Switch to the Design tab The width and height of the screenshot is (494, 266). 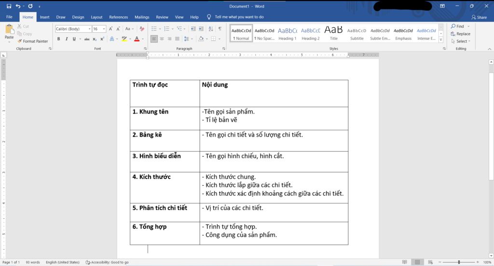tap(78, 17)
